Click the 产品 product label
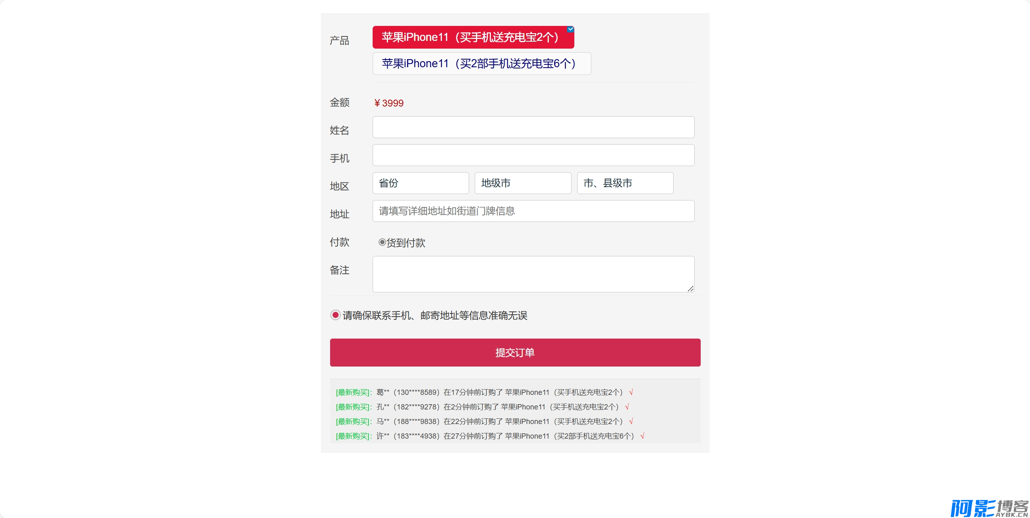The width and height of the screenshot is (1030, 518). pyautogui.click(x=339, y=41)
